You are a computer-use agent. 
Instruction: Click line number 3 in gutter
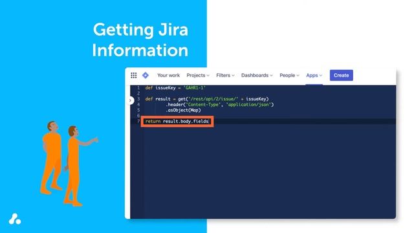click(x=138, y=99)
